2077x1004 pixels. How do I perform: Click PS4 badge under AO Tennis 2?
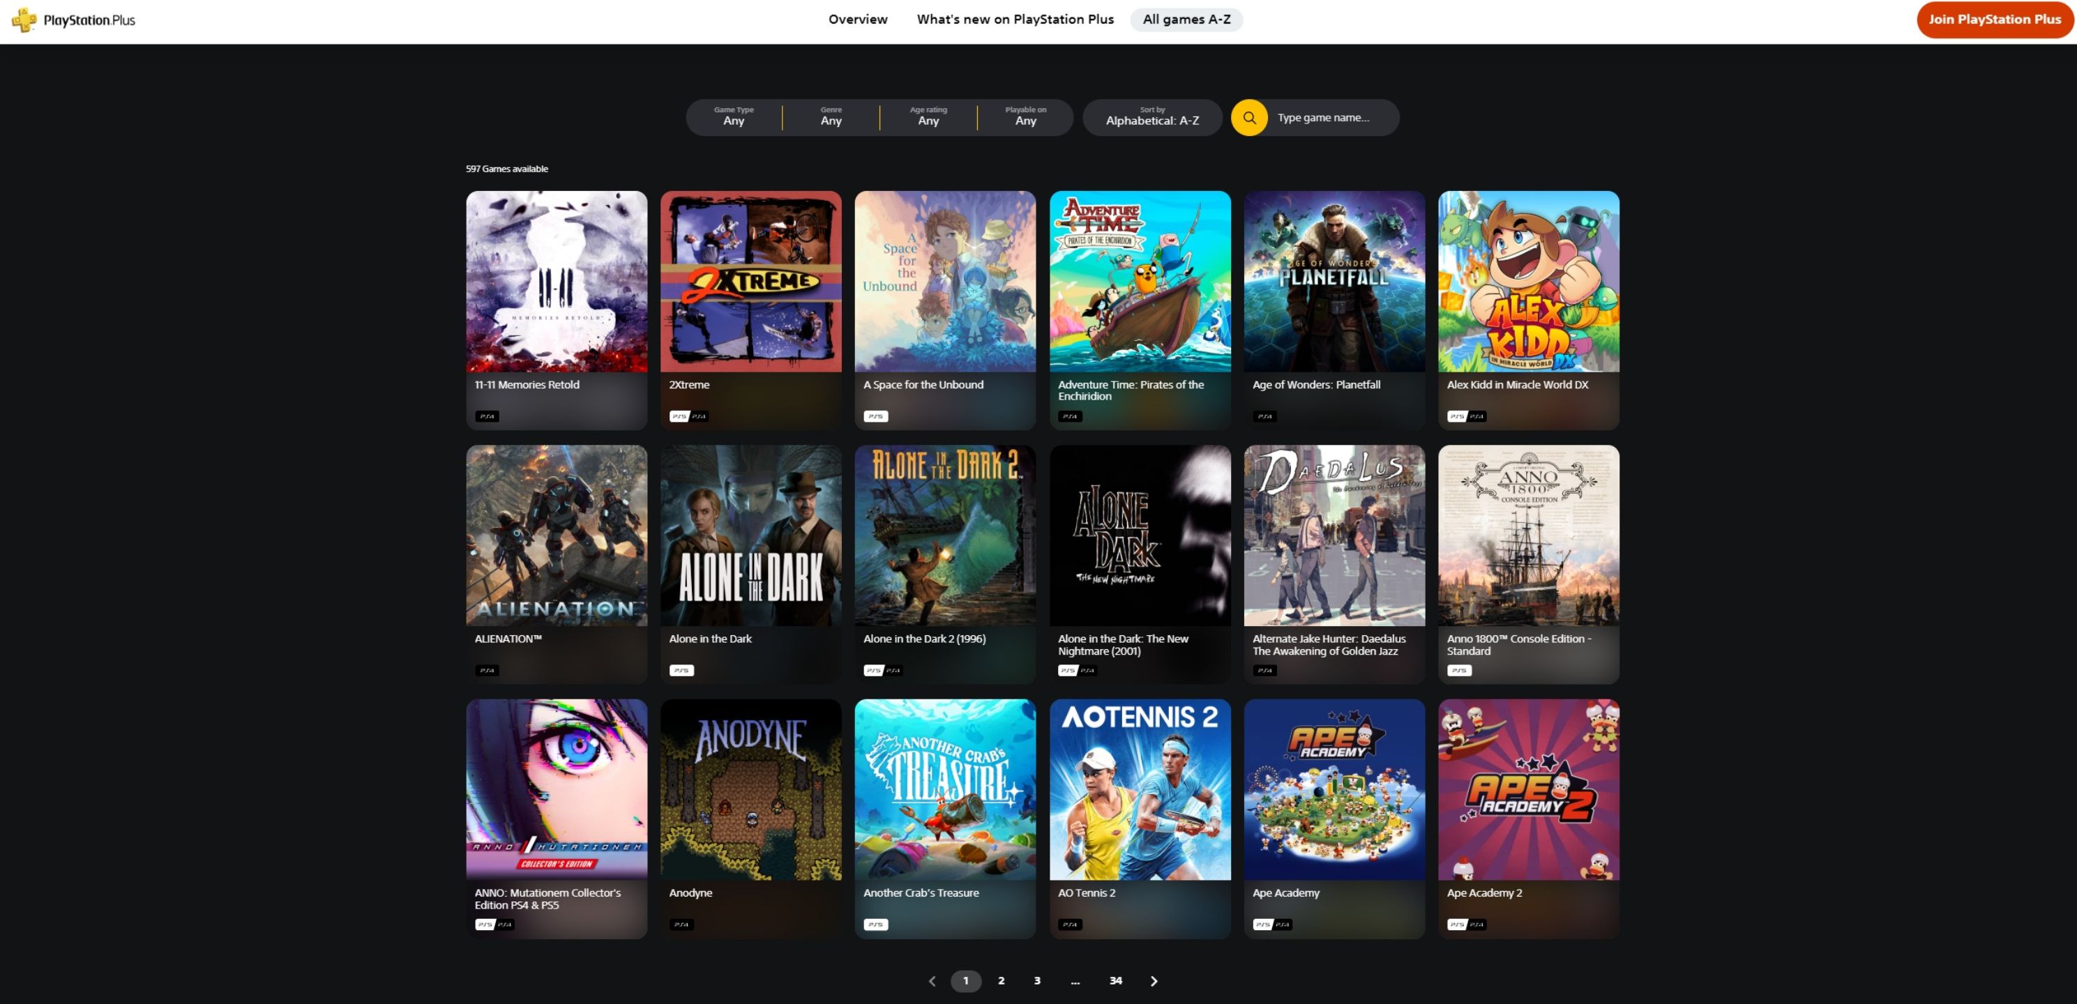(x=1070, y=925)
